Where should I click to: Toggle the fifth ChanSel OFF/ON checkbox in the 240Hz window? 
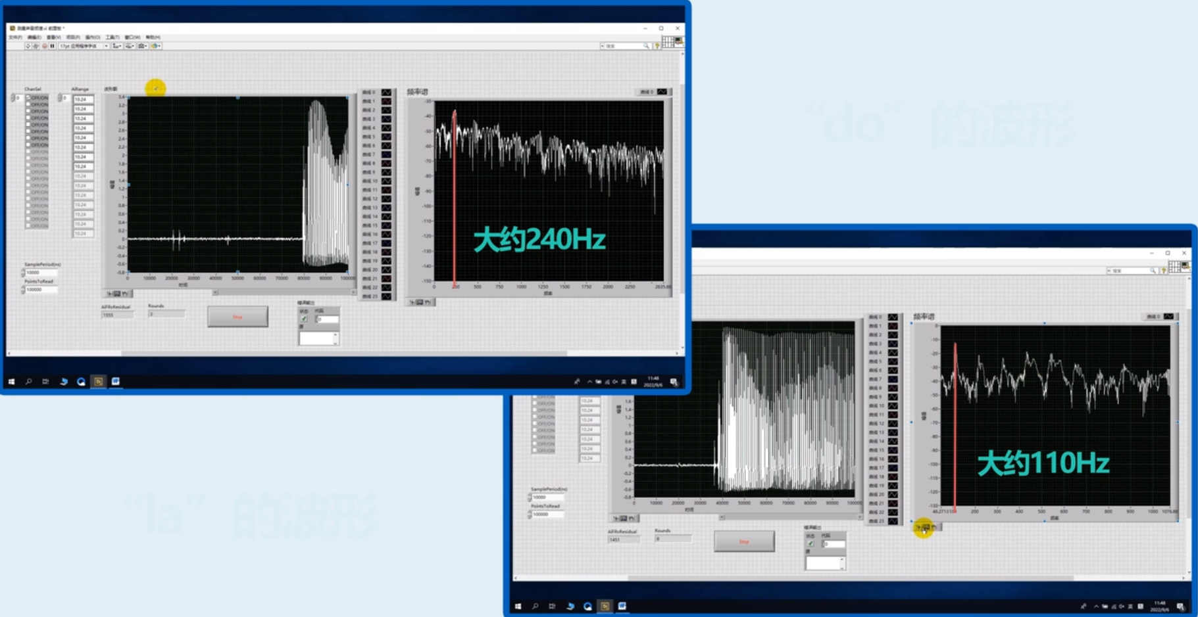click(29, 124)
